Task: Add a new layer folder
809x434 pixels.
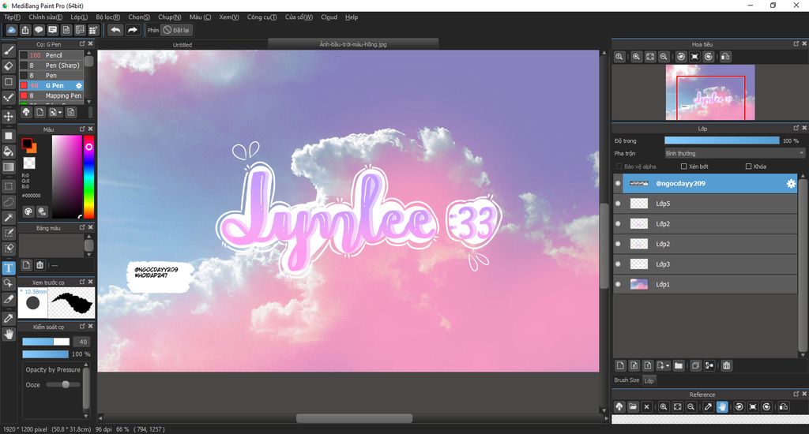Action: (x=679, y=365)
